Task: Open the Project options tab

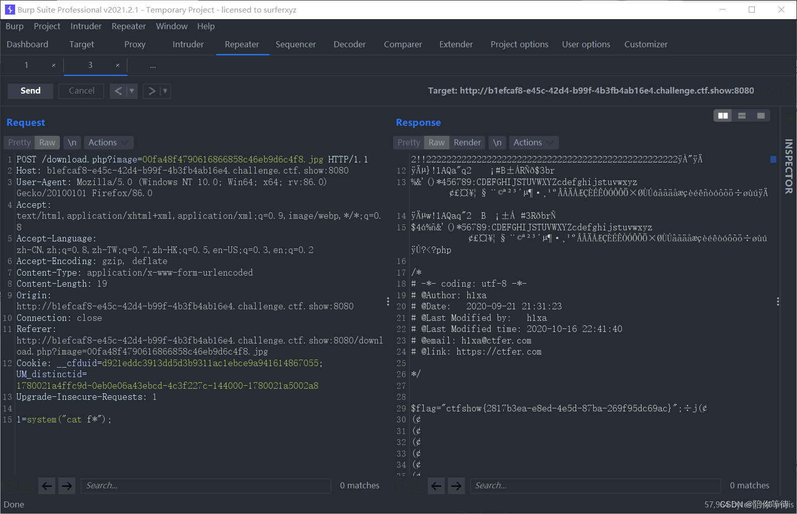Action: coord(519,44)
